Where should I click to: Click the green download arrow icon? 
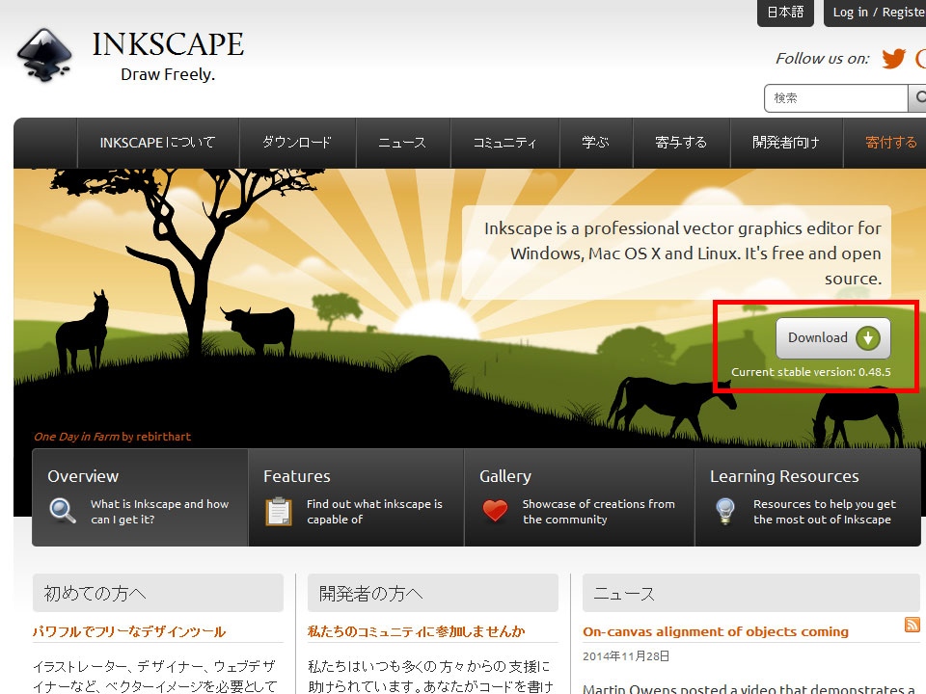[x=867, y=338]
